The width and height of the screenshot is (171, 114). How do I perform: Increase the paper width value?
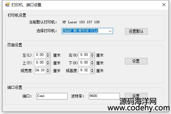coord(48,69)
